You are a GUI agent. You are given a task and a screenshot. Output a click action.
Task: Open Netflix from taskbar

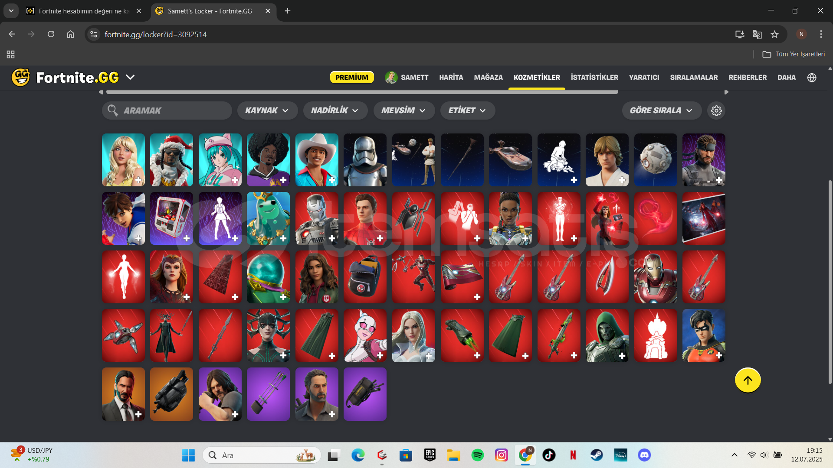coord(573,455)
